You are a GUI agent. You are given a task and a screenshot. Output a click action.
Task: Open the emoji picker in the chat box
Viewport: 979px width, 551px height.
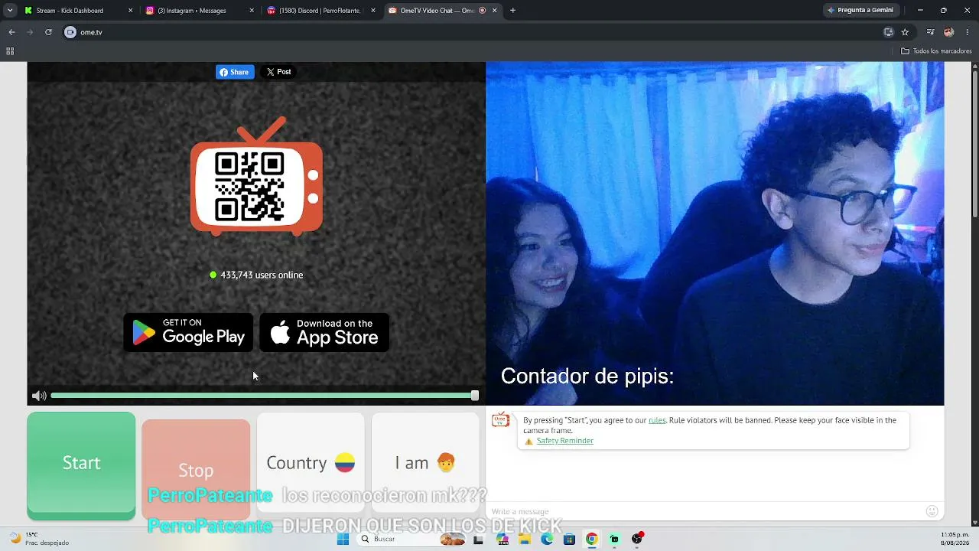click(x=932, y=511)
